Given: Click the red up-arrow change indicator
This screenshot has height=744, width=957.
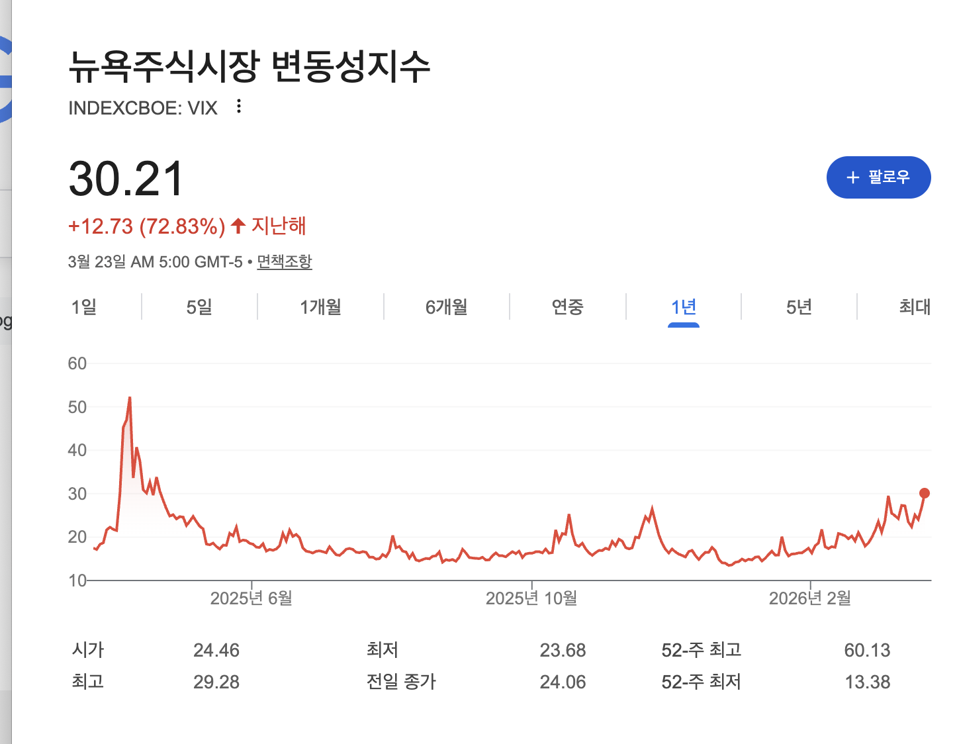Looking at the screenshot, I should coord(238,226).
